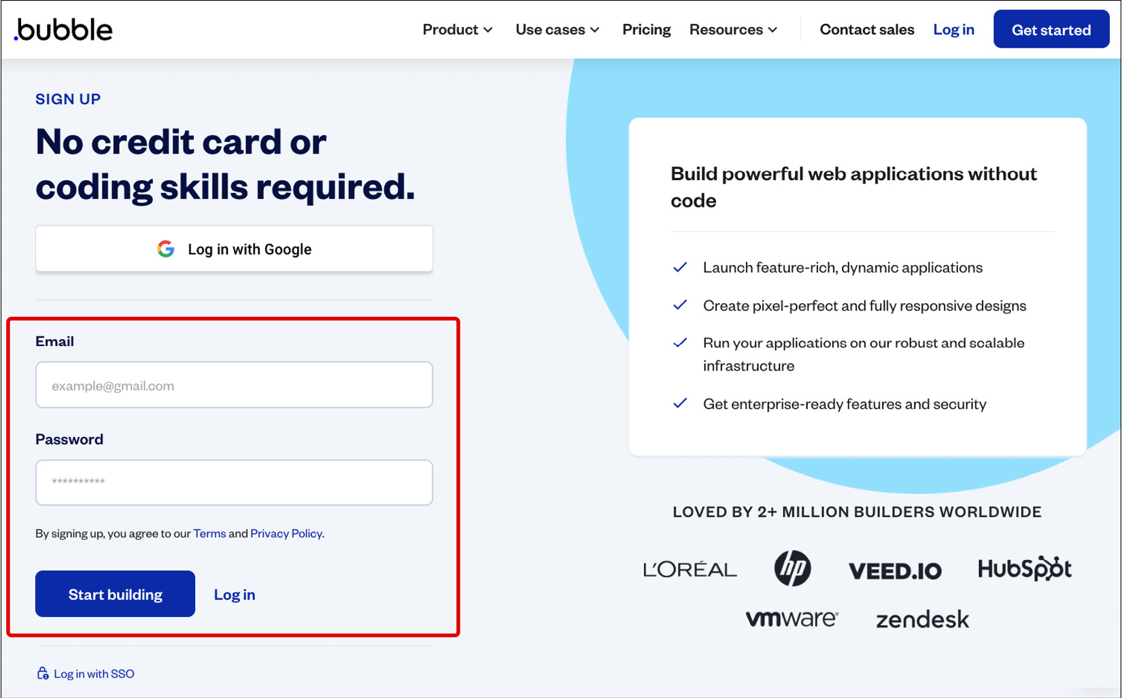Open the Pricing page
The height and width of the screenshot is (698, 1122).
pos(646,30)
